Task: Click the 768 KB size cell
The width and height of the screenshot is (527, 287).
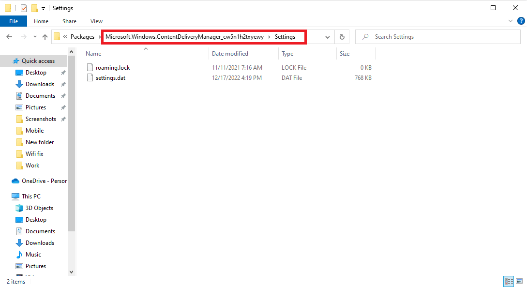Action: (x=363, y=77)
